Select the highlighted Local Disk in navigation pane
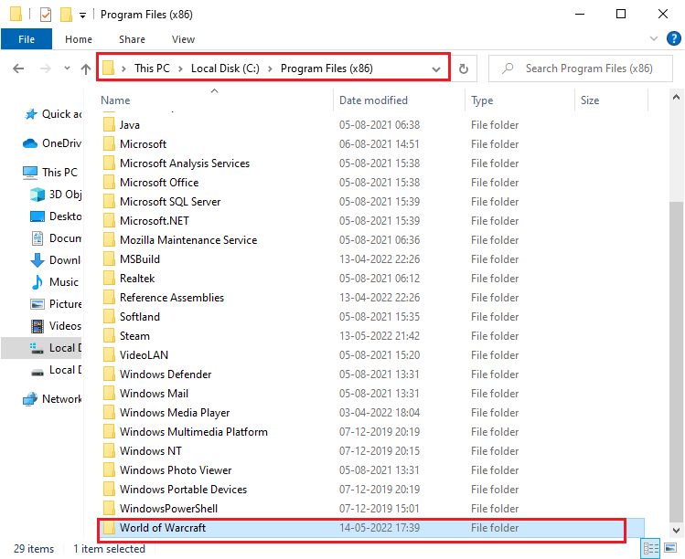This screenshot has width=685, height=559. (42, 348)
